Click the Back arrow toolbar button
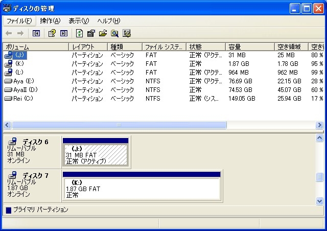 [9, 33]
